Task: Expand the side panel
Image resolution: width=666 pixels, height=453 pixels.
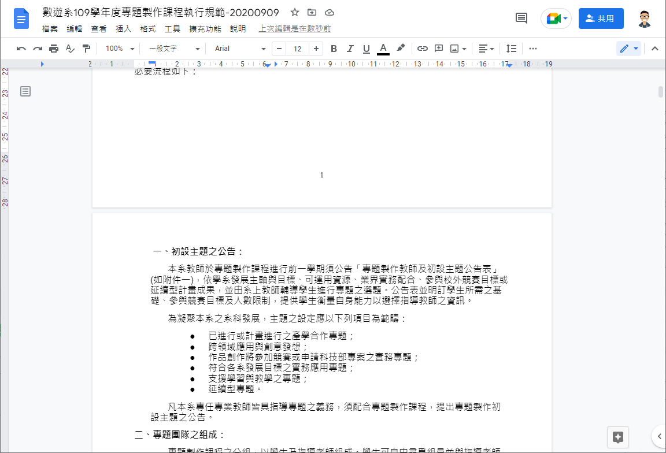Action: [x=659, y=436]
